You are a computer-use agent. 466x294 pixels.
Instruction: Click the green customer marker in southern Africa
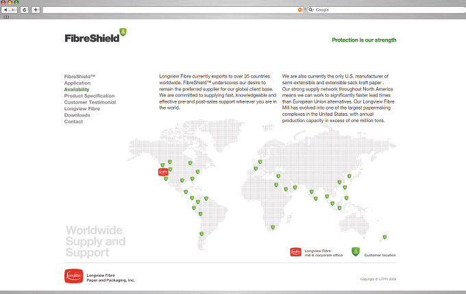point(273,227)
